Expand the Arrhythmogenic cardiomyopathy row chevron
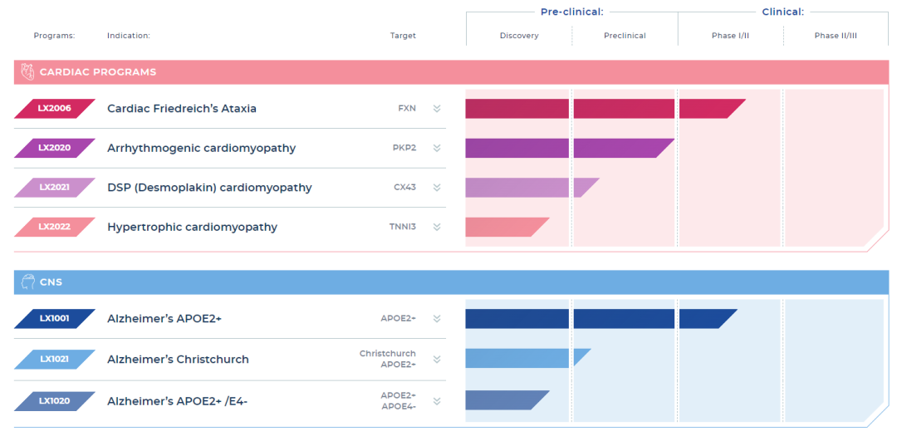 437,149
